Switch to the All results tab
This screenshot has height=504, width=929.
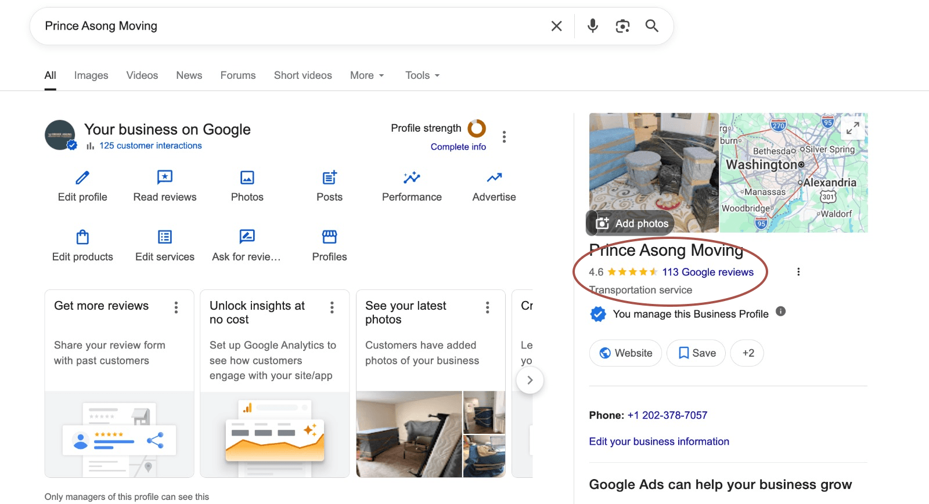pyautogui.click(x=51, y=75)
